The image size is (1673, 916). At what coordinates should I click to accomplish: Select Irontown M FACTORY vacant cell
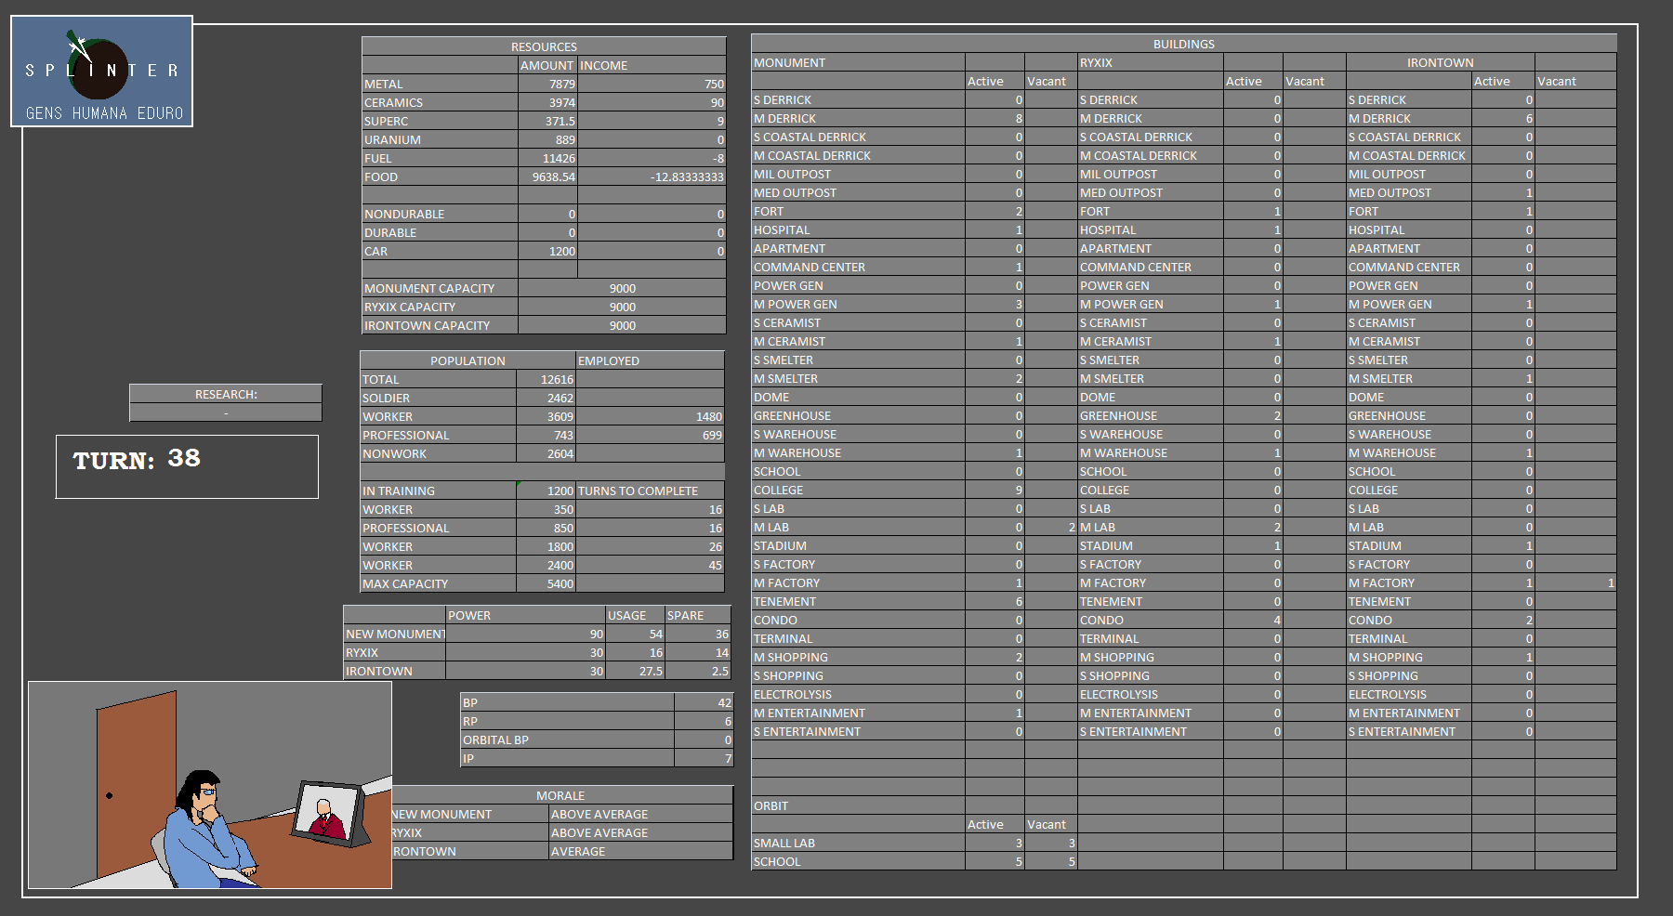point(1574,582)
